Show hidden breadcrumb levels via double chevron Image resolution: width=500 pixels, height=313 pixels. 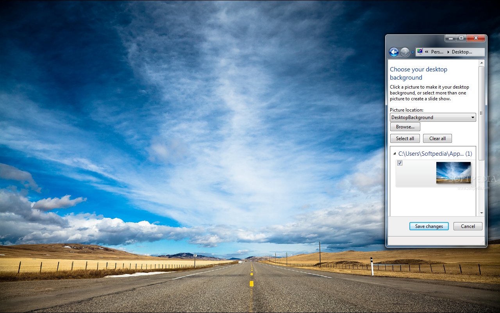coord(427,52)
